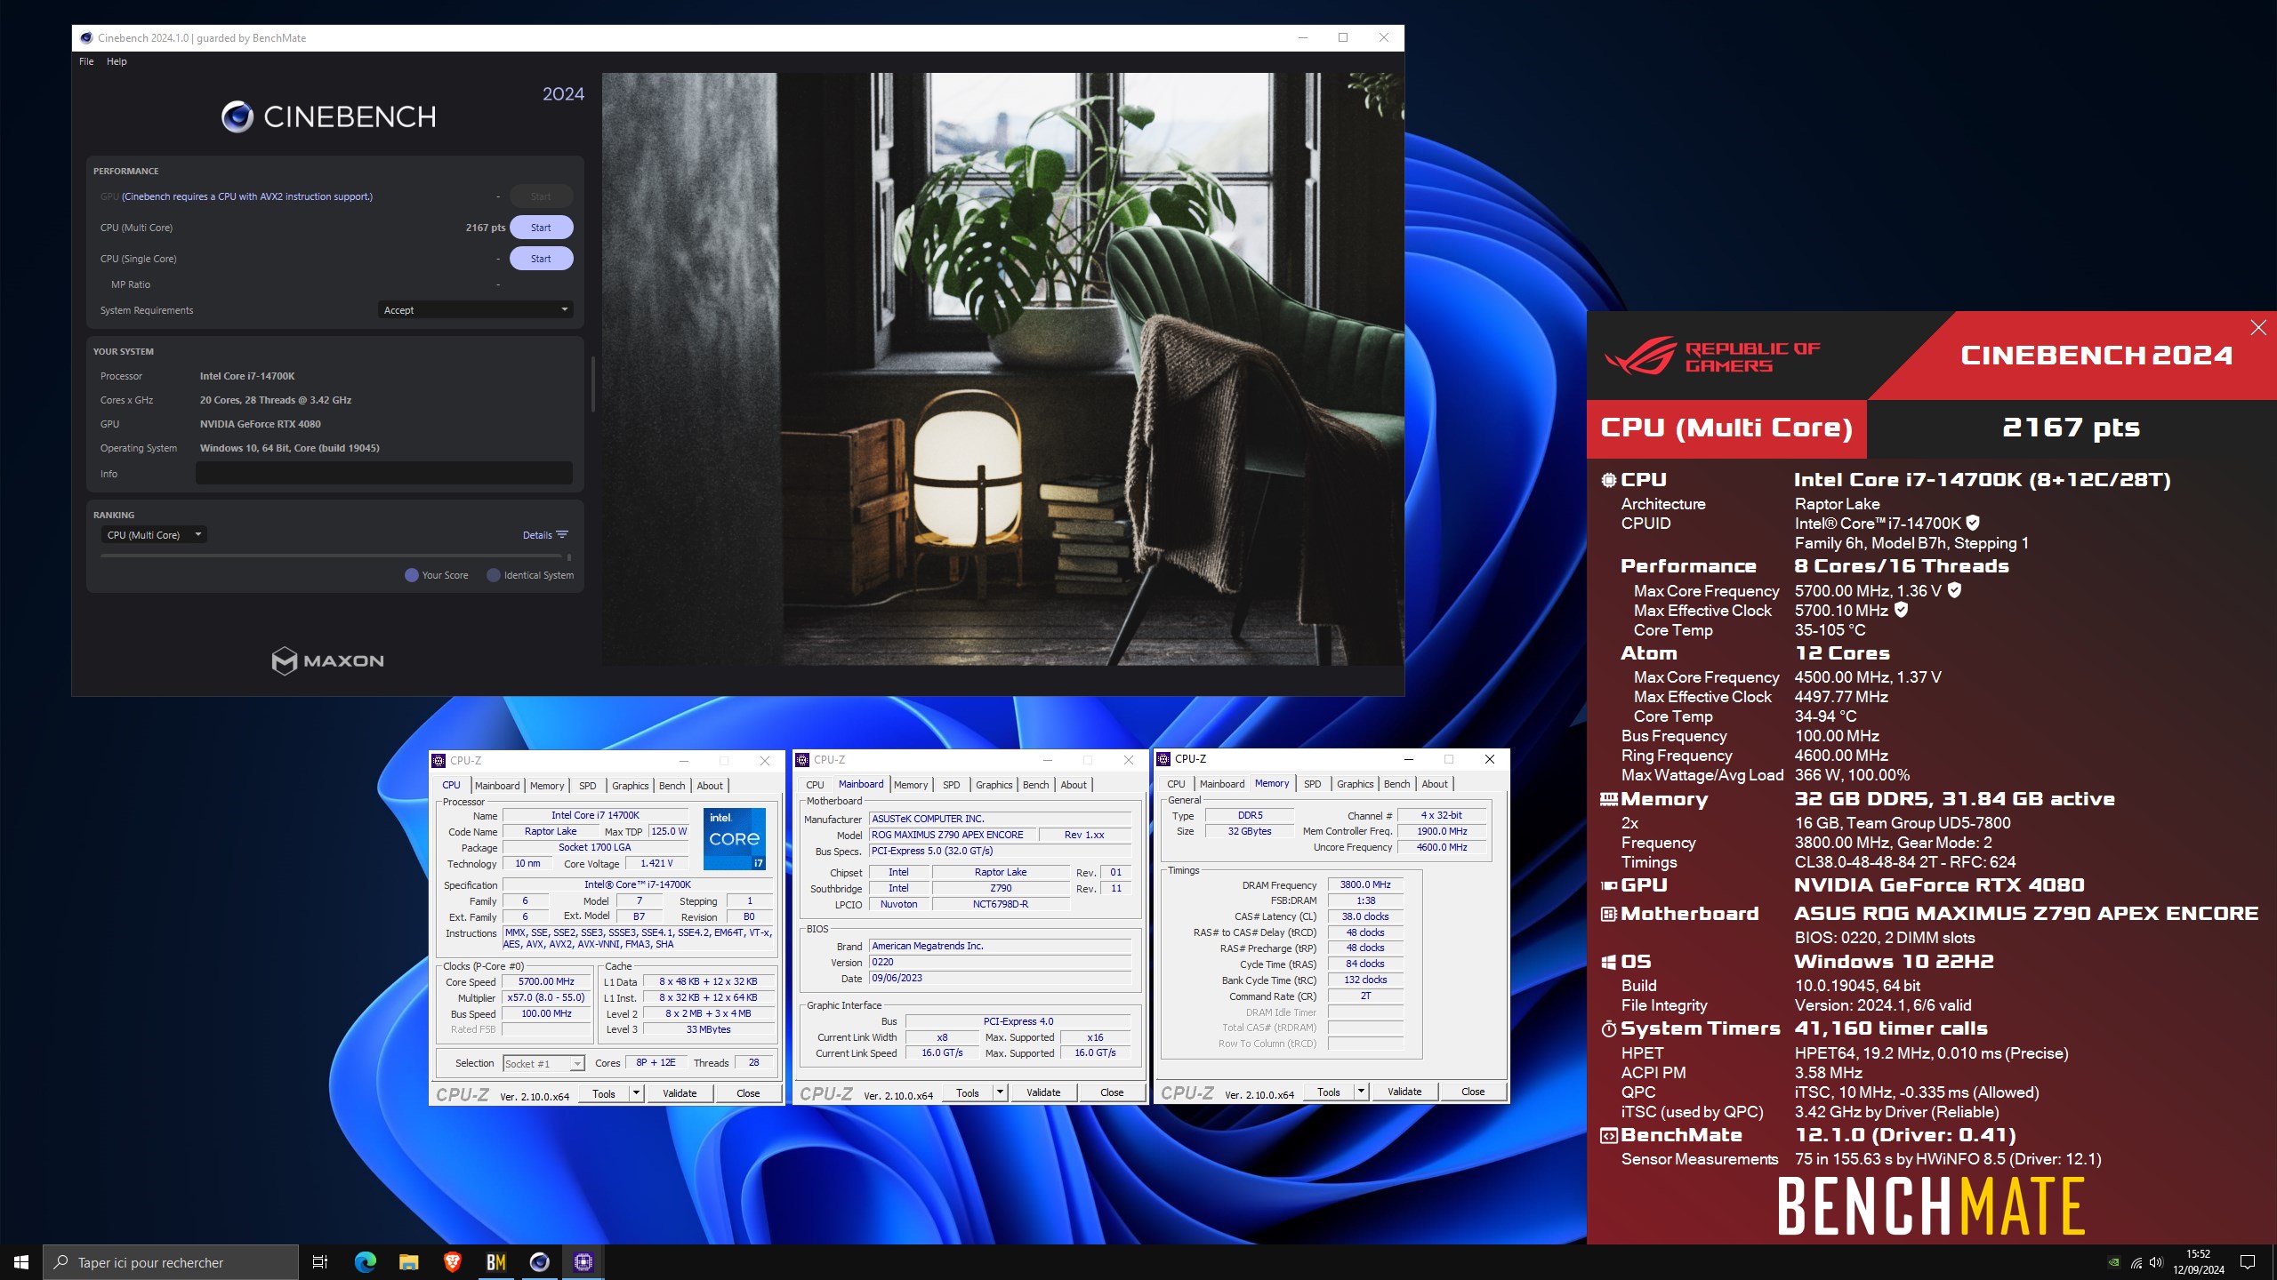
Task: Click the CPU-Z Memory window title icon
Action: 1163,759
